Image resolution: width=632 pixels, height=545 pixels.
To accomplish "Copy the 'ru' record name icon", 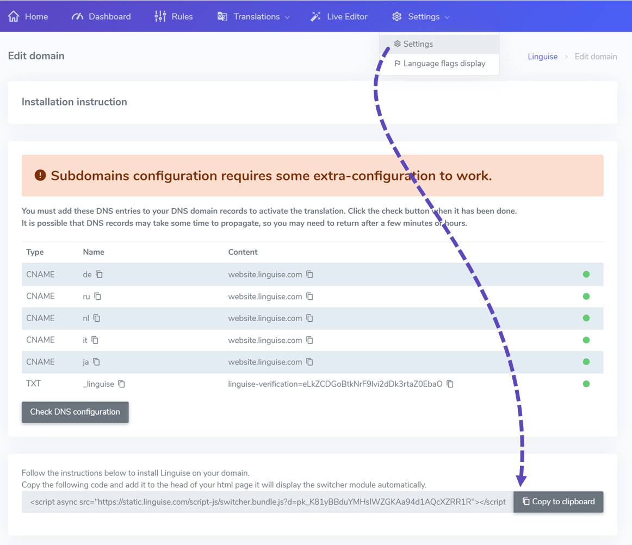I will 98,297.
